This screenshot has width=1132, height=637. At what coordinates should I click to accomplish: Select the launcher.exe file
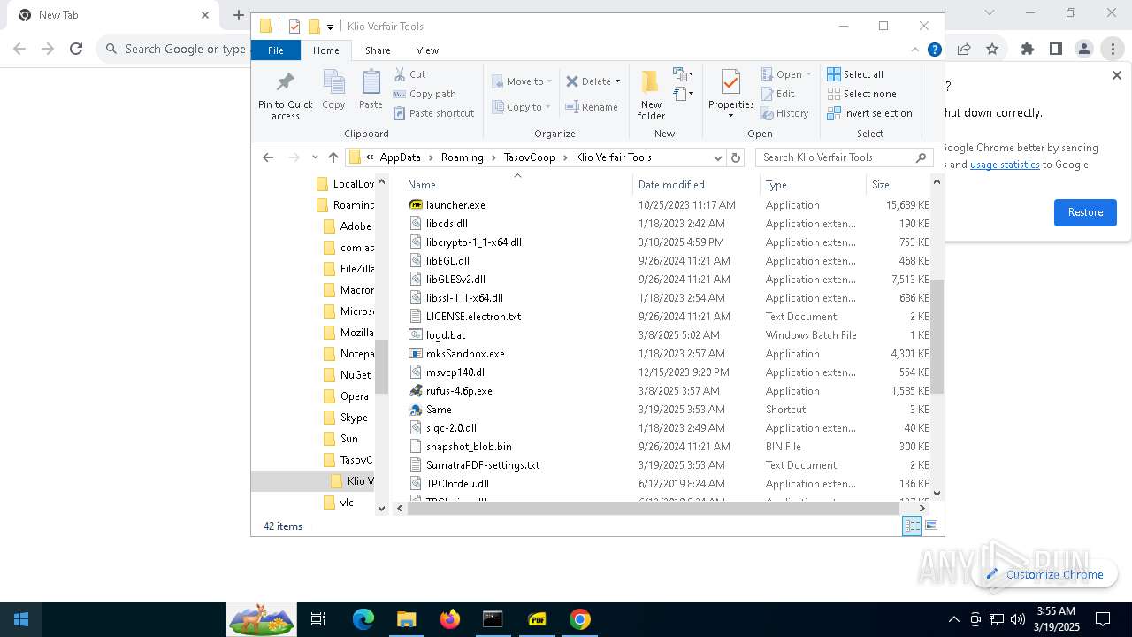pyautogui.click(x=455, y=205)
